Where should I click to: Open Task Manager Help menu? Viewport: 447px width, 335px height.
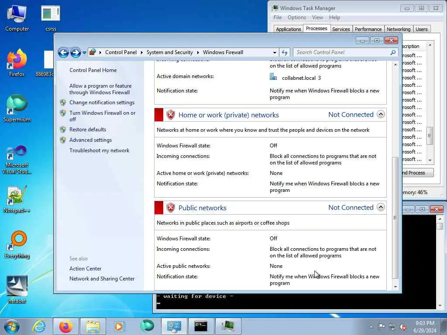click(x=334, y=17)
